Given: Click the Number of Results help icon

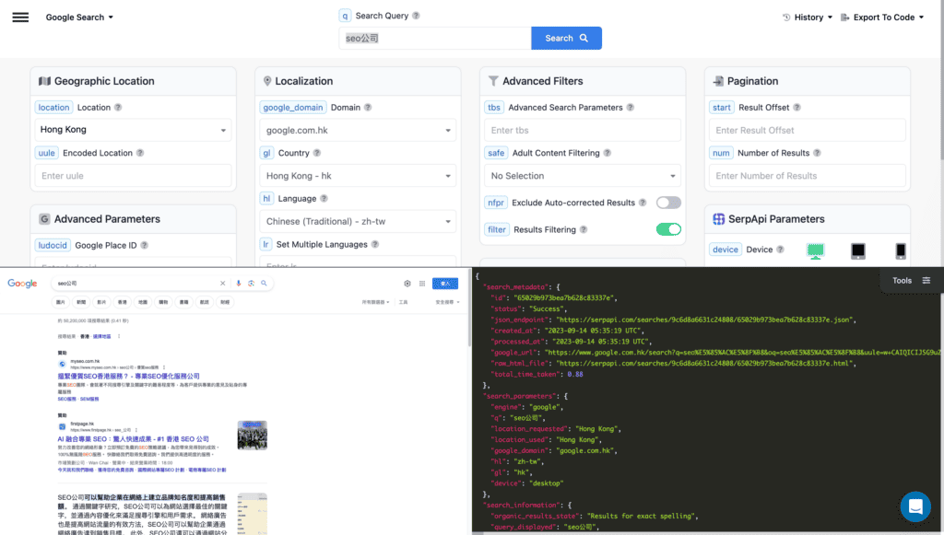Looking at the screenshot, I should pos(817,153).
